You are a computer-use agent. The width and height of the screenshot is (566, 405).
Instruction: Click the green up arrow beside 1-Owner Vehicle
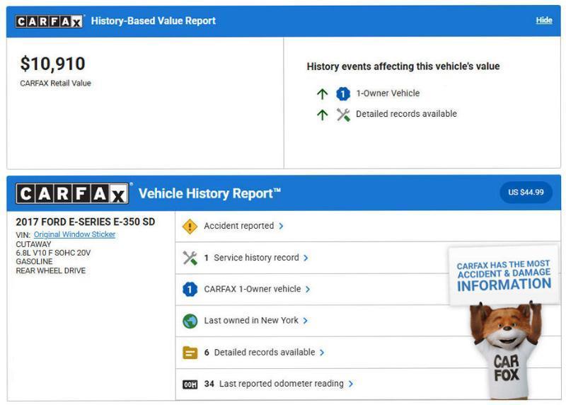coord(323,93)
